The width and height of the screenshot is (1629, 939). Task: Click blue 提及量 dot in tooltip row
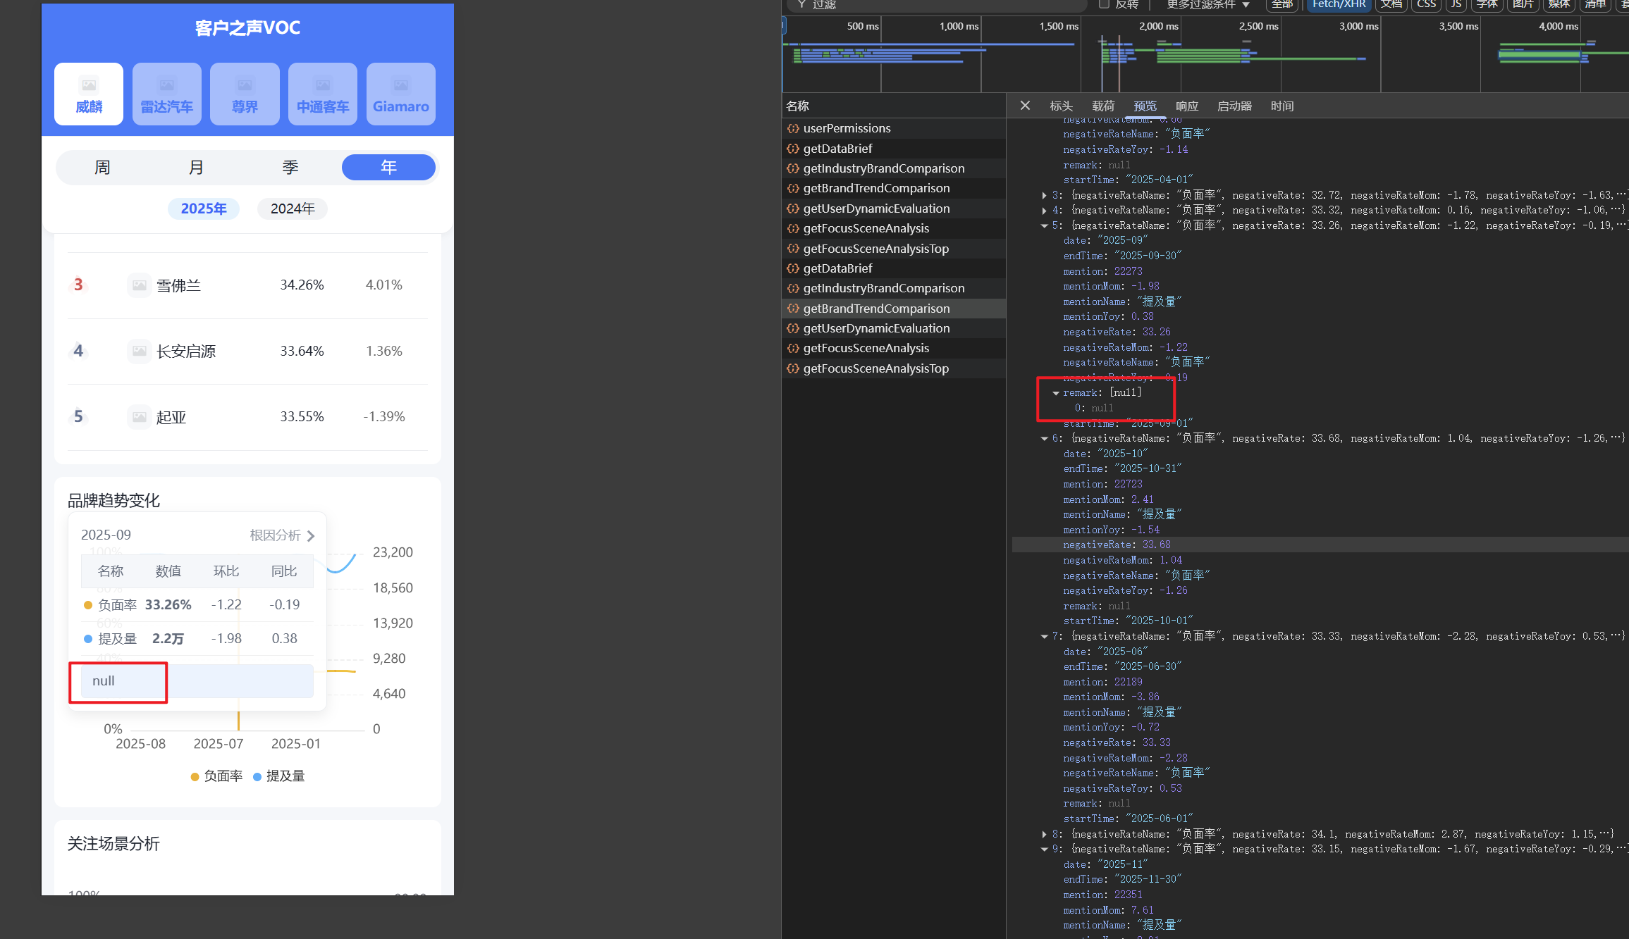(88, 639)
